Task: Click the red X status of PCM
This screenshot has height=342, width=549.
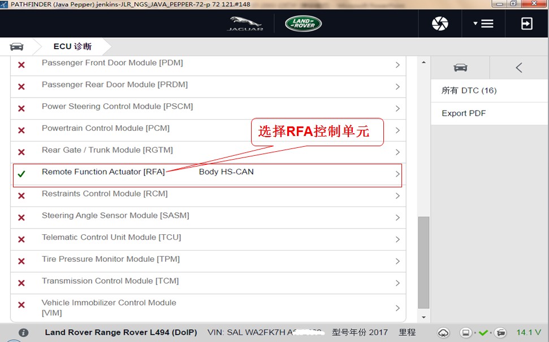Action: (x=21, y=130)
